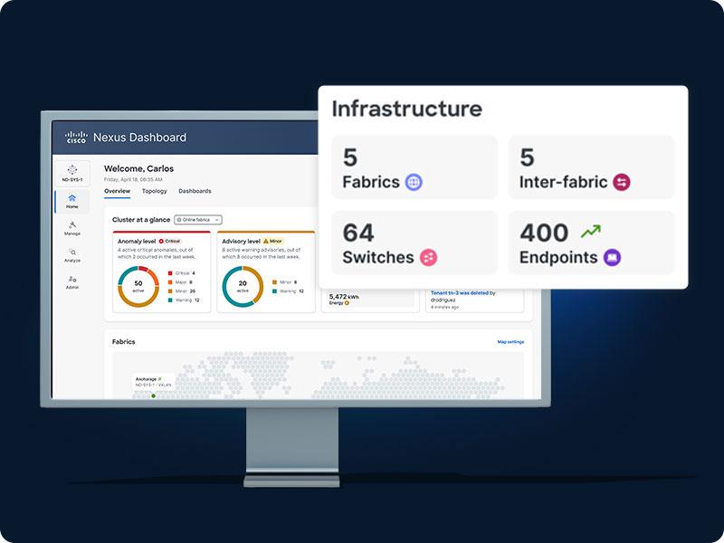
Task: Select the Home icon in the sidebar
Action: click(72, 199)
